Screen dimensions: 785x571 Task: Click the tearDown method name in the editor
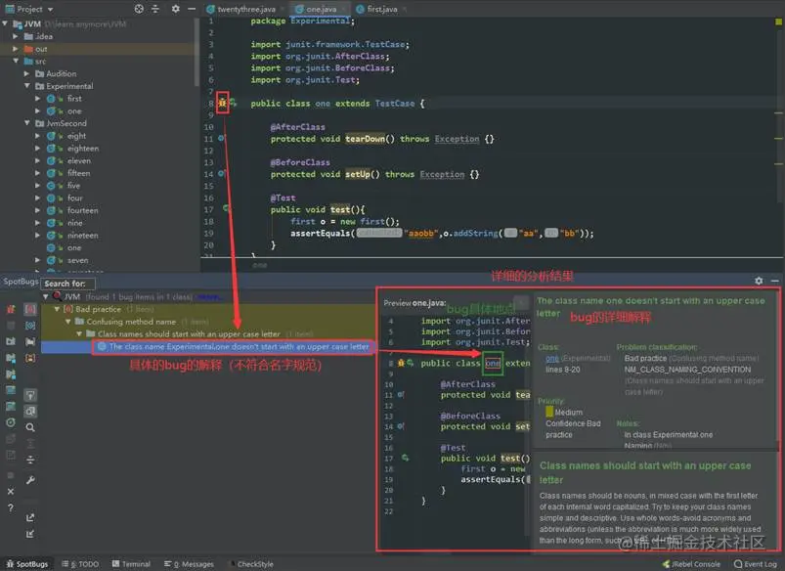[x=365, y=139]
